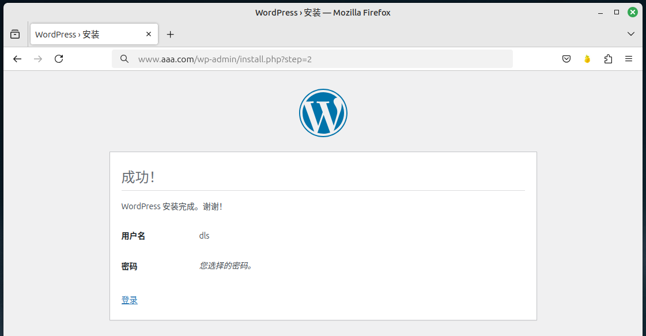Click the 成功! heading
Image resolution: width=646 pixels, height=336 pixels.
click(138, 178)
